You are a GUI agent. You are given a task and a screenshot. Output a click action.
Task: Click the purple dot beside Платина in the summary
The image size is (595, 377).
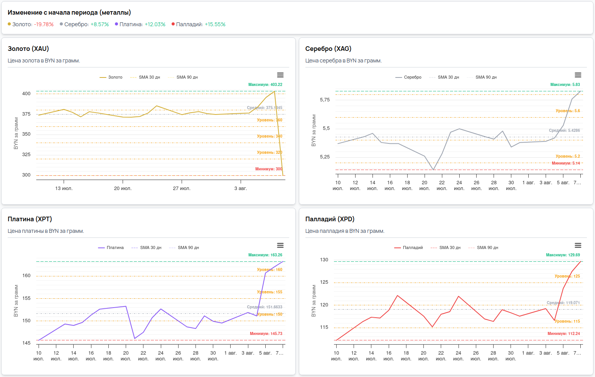point(116,24)
